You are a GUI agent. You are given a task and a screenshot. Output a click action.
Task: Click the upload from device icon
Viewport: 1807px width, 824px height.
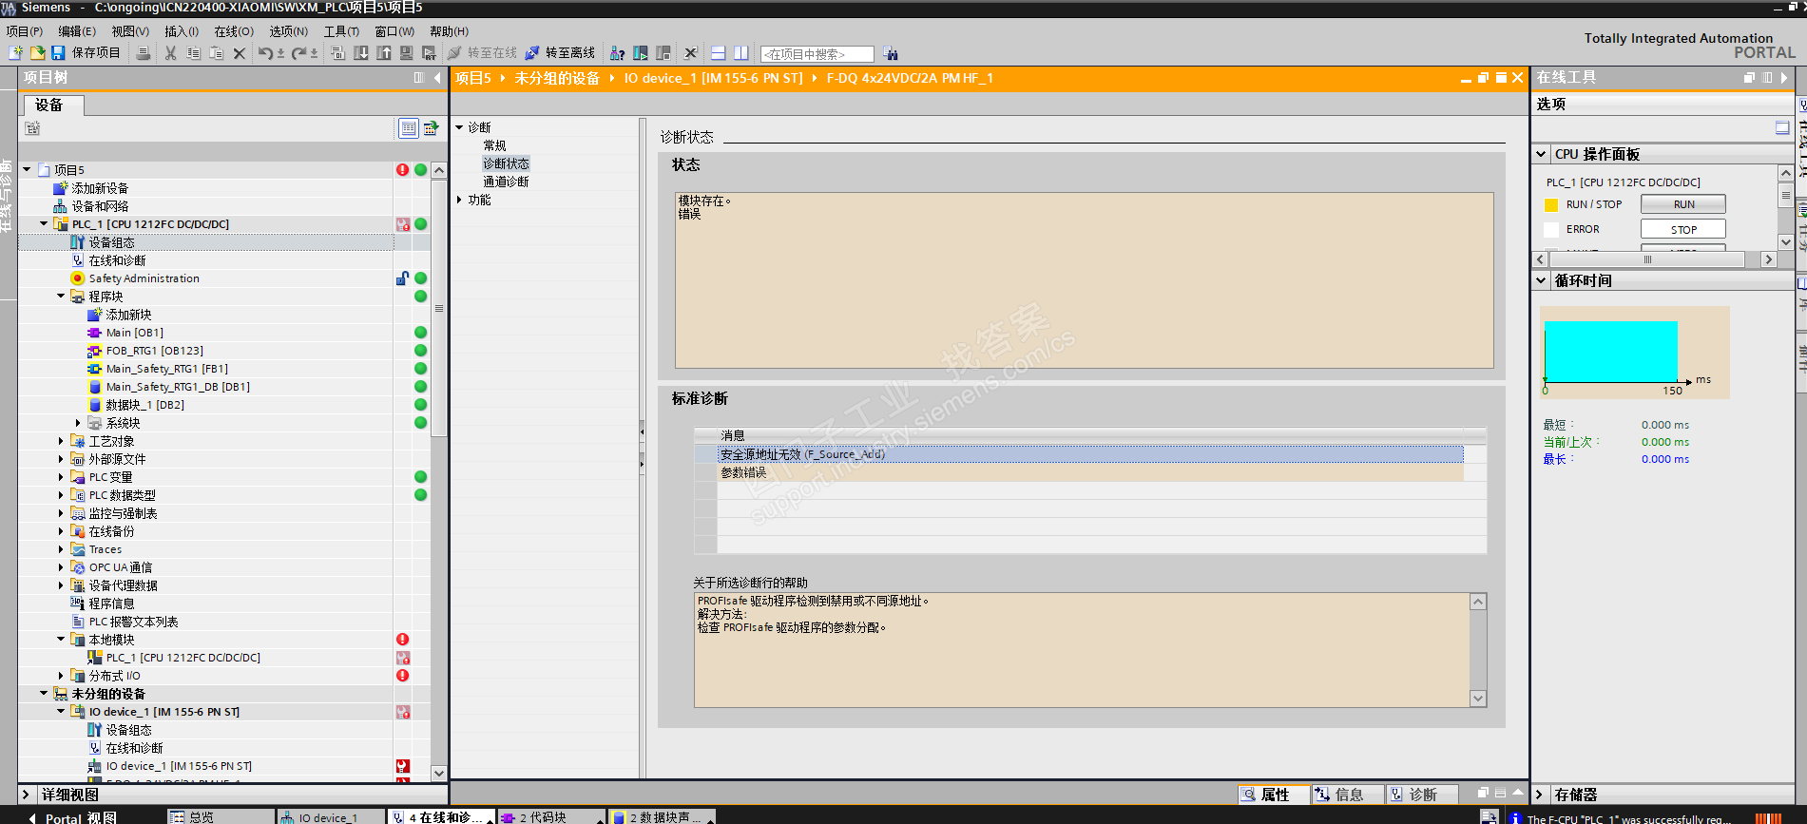[x=384, y=53]
